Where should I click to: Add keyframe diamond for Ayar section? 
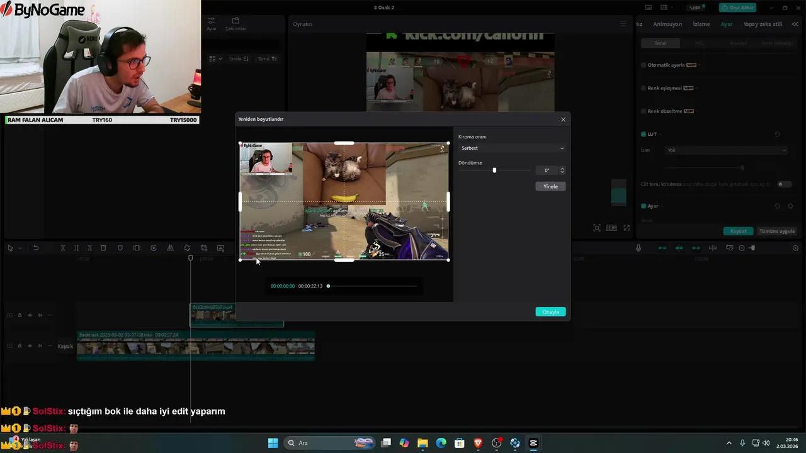pos(790,206)
